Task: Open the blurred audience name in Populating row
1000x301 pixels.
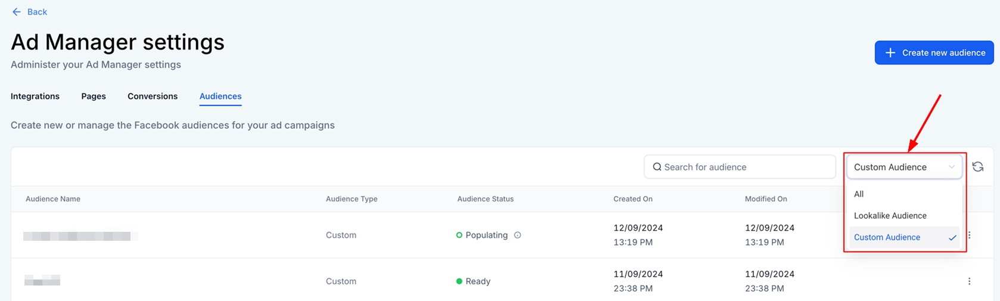Action: pos(80,237)
